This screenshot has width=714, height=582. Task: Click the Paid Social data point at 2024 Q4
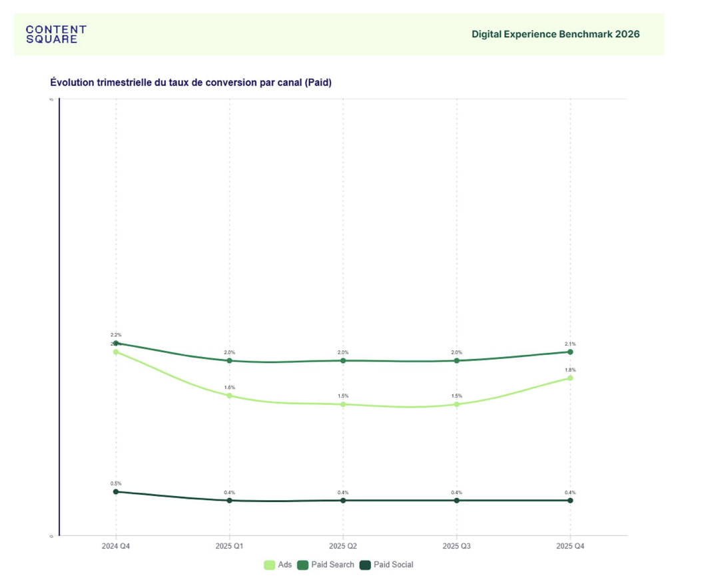click(x=116, y=492)
